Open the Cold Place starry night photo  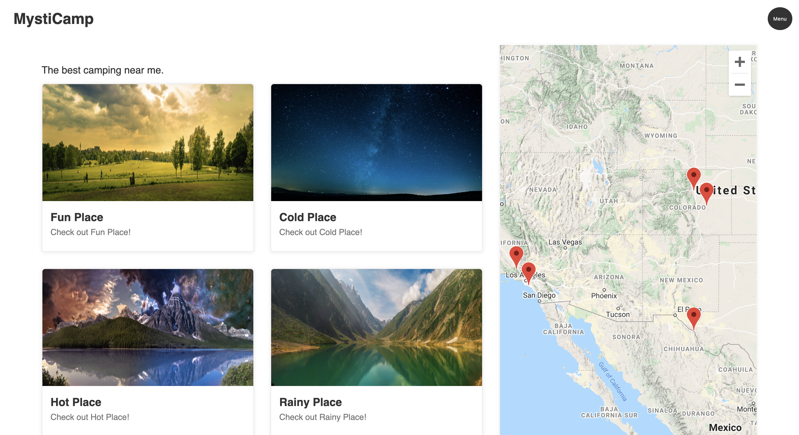point(376,142)
